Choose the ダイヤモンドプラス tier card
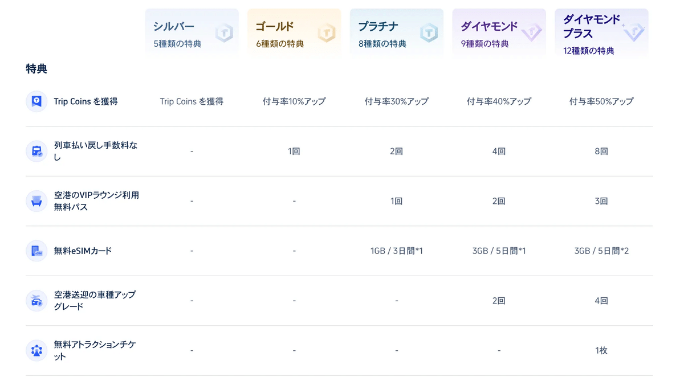This screenshot has height=381, width=684. 601,33
